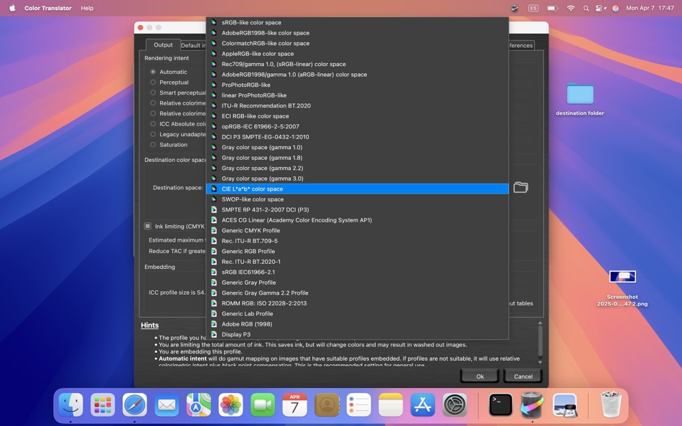This screenshot has height=426, width=682.
Task: Click the Ok button
Action: click(480, 377)
